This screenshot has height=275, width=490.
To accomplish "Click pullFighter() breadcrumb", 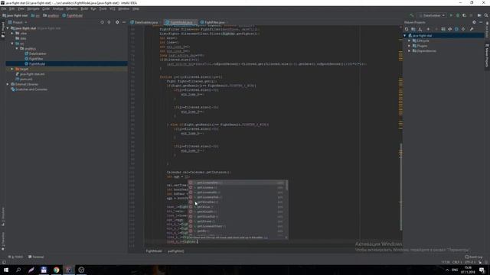I will click(x=175, y=251).
